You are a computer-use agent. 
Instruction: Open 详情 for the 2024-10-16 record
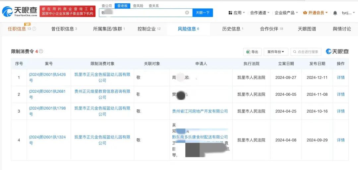(341, 111)
